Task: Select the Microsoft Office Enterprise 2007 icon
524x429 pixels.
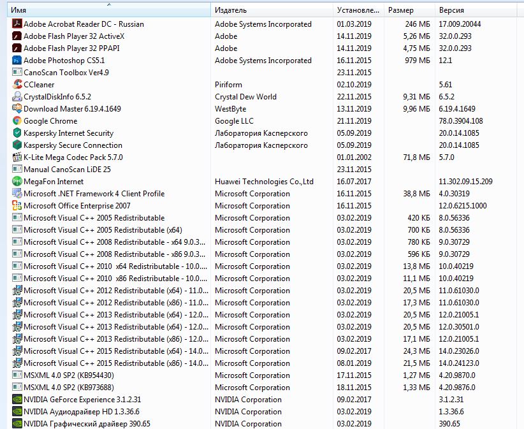Action: tap(17, 205)
